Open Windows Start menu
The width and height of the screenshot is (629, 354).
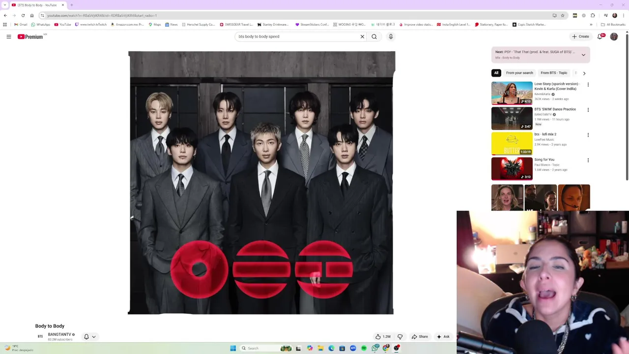(x=233, y=348)
